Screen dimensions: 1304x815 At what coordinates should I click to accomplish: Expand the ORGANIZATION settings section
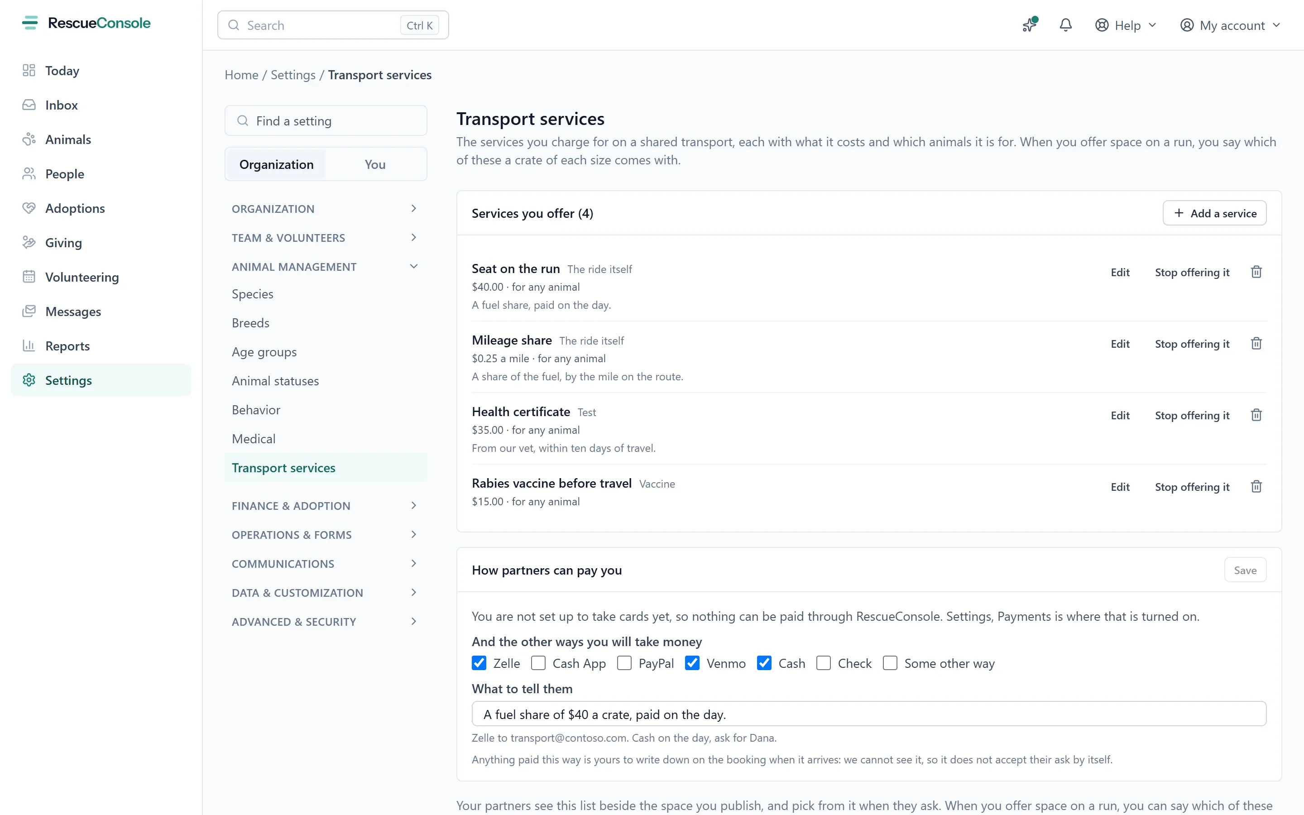pyautogui.click(x=326, y=209)
